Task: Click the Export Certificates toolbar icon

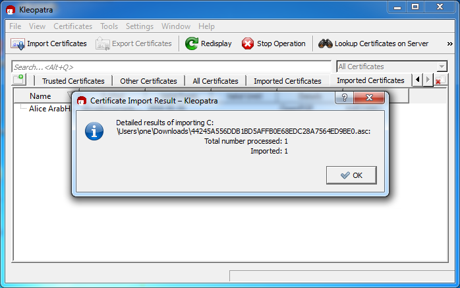Action: [x=103, y=44]
